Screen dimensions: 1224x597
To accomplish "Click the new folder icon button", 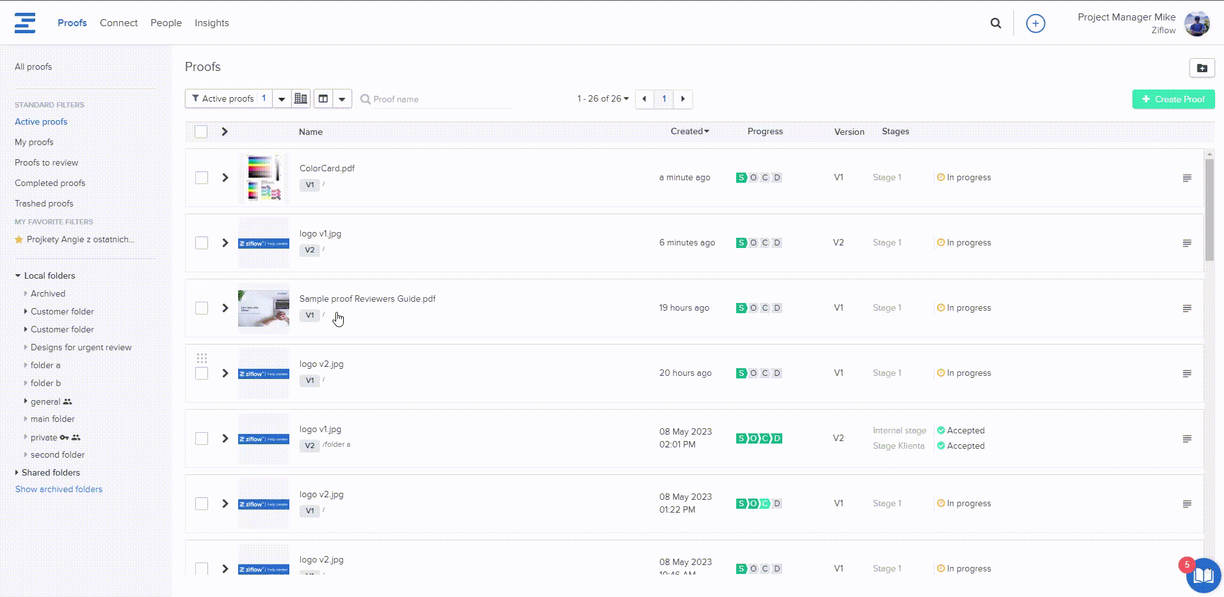I will pyautogui.click(x=1202, y=68).
